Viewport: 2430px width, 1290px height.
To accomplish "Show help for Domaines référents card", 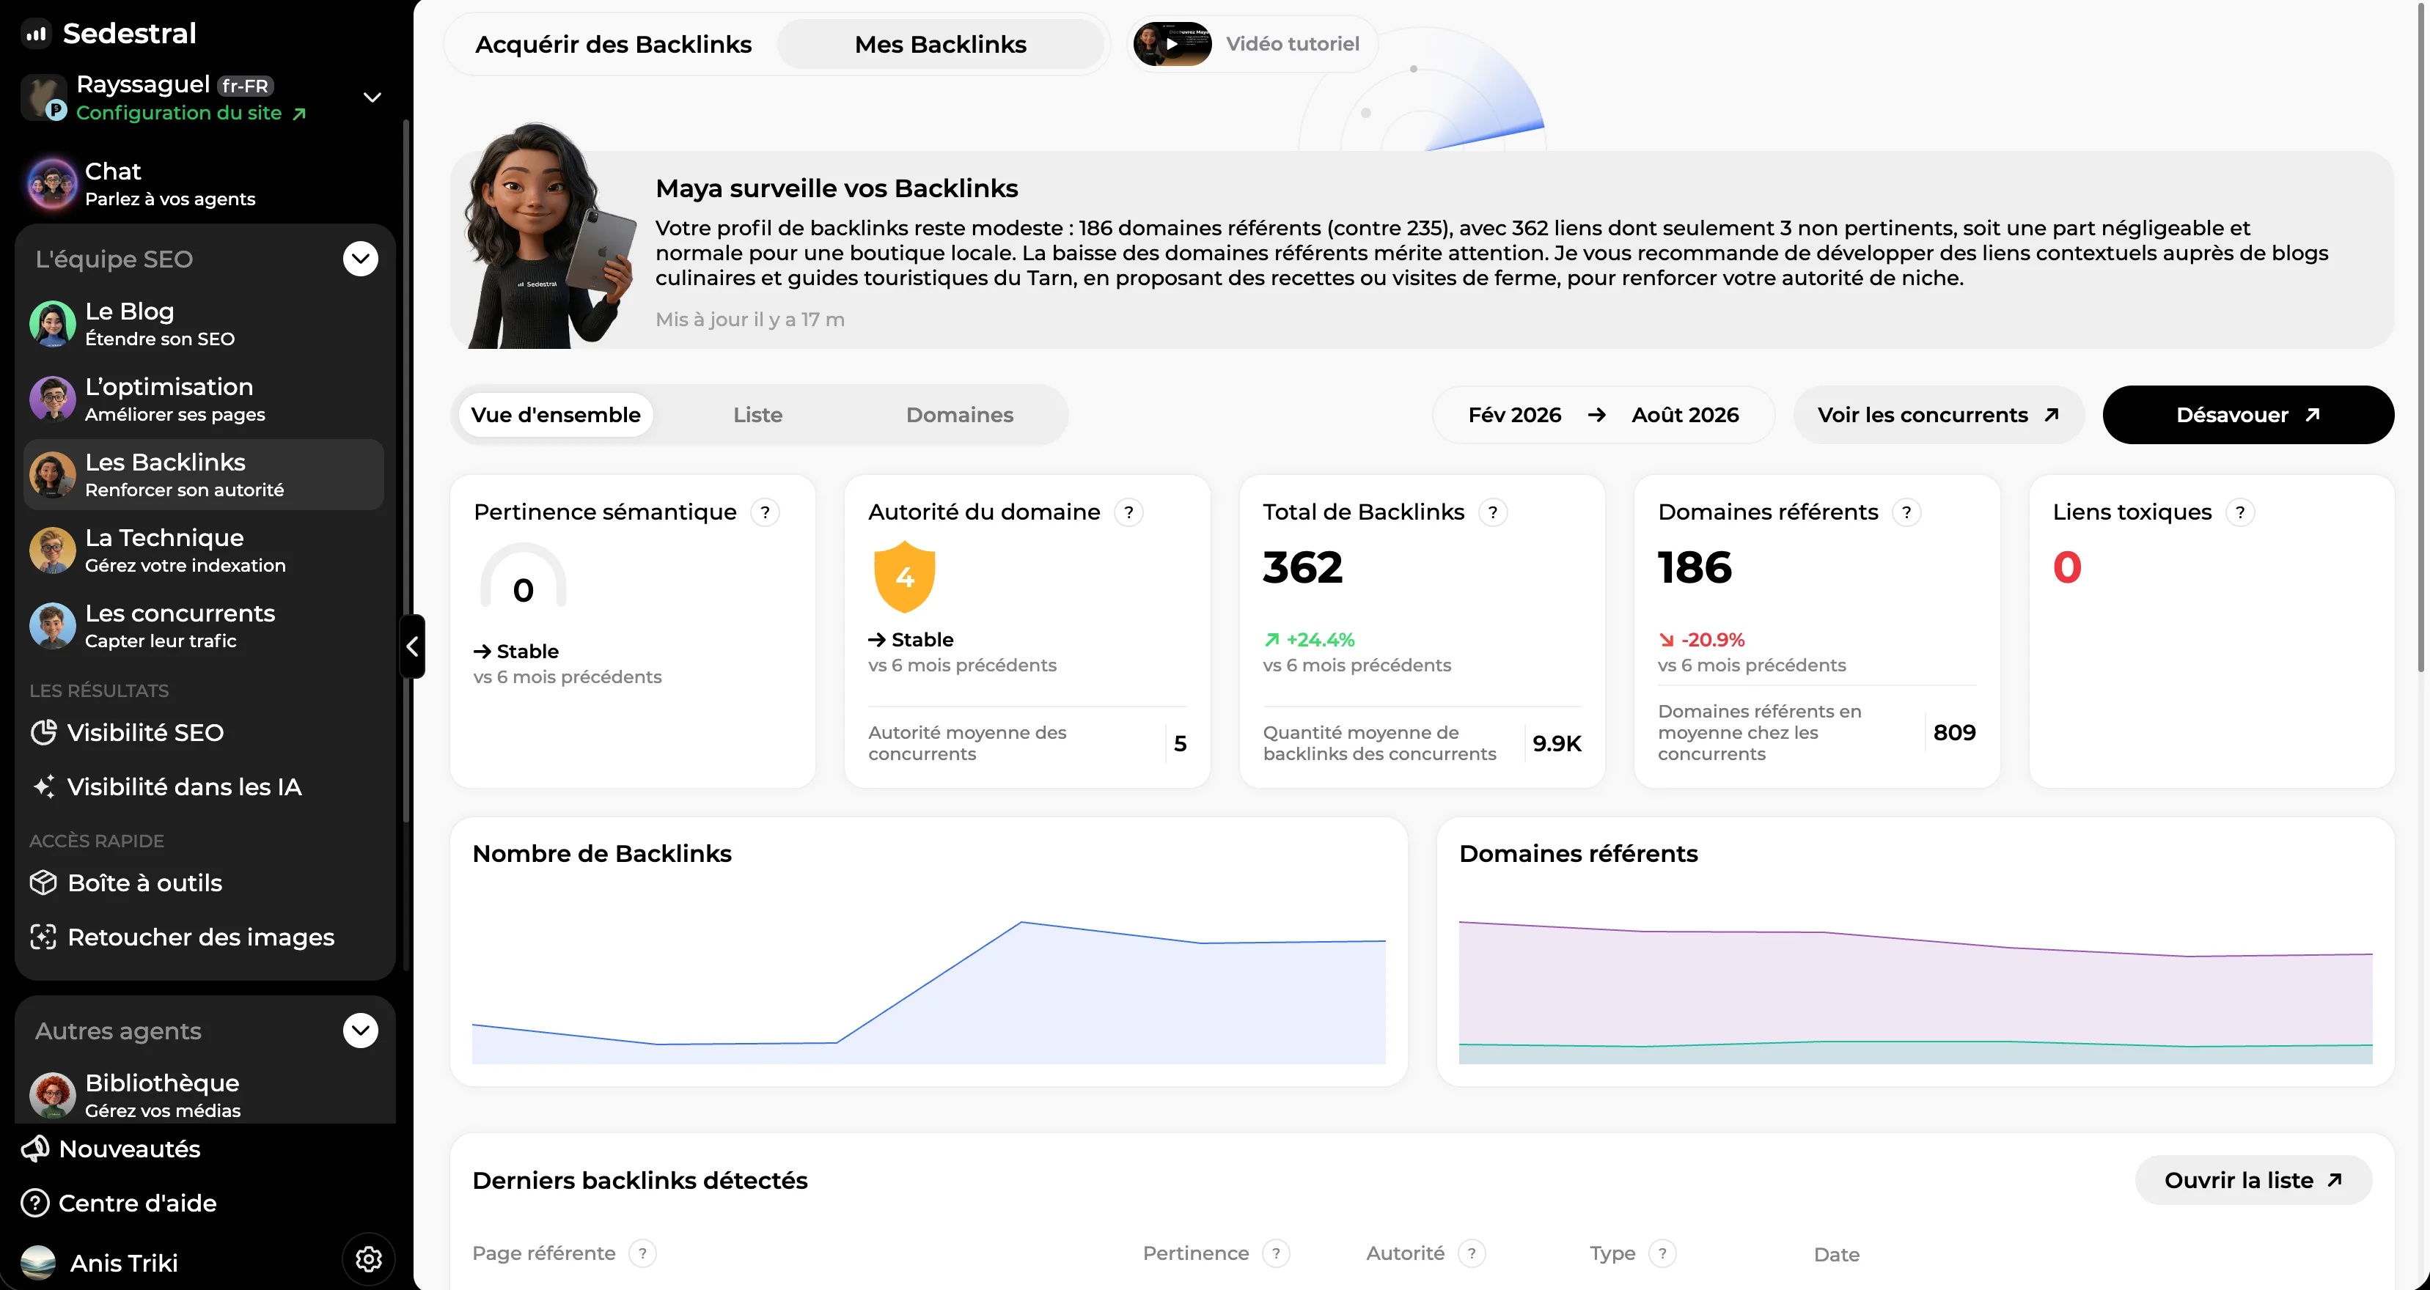I will click(1906, 512).
